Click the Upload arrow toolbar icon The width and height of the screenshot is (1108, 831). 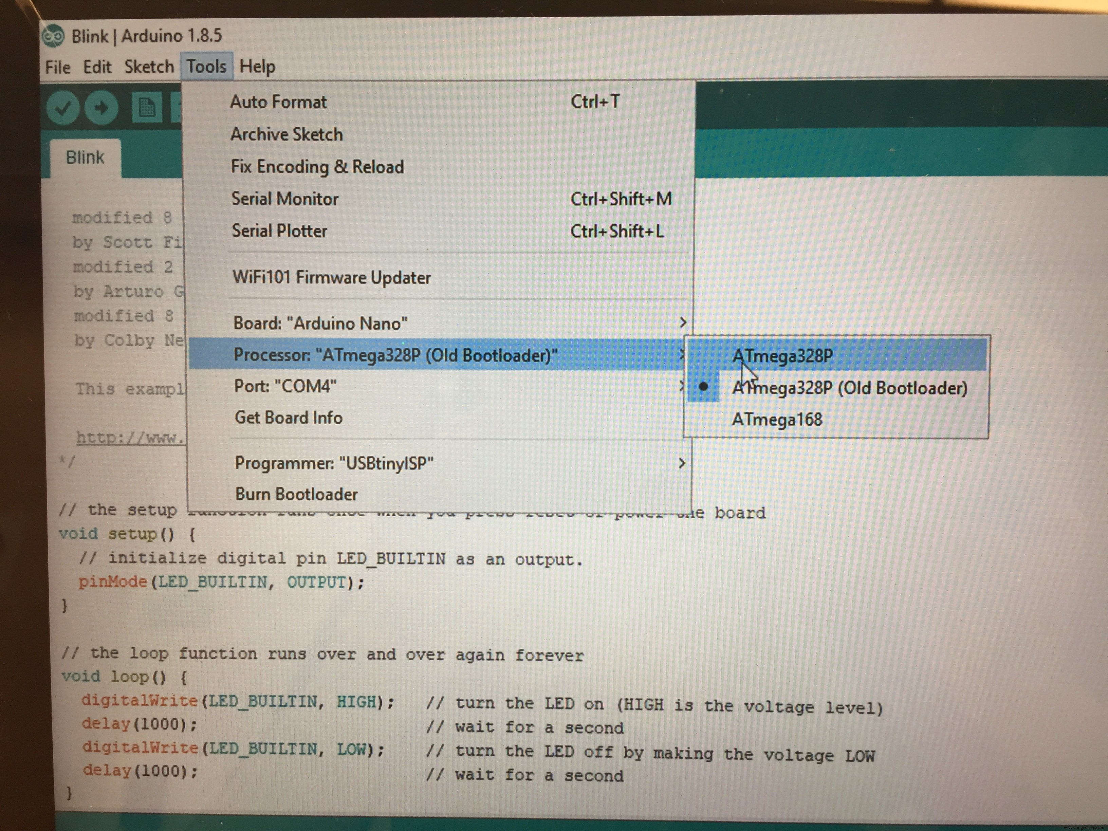(102, 107)
